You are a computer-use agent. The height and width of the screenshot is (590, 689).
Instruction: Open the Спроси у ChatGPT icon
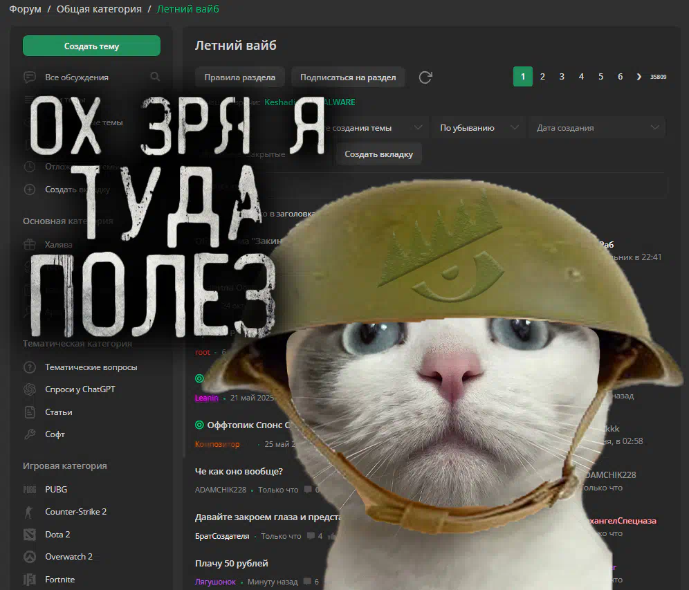[x=30, y=389]
